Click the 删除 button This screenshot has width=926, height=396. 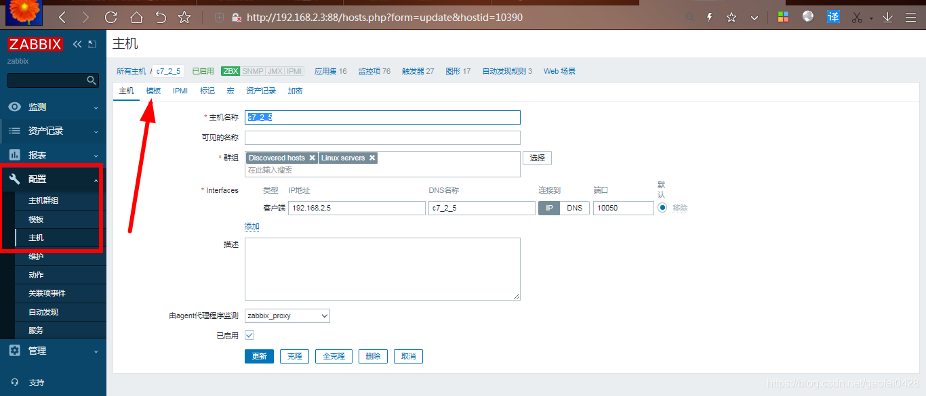pos(373,356)
